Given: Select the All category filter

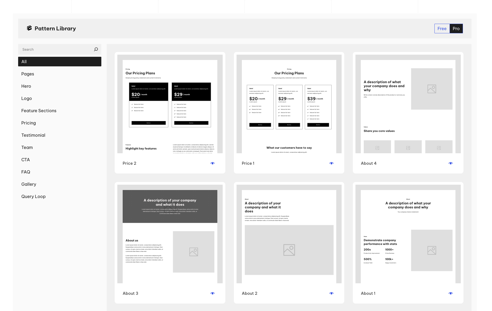Looking at the screenshot, I should point(60,62).
